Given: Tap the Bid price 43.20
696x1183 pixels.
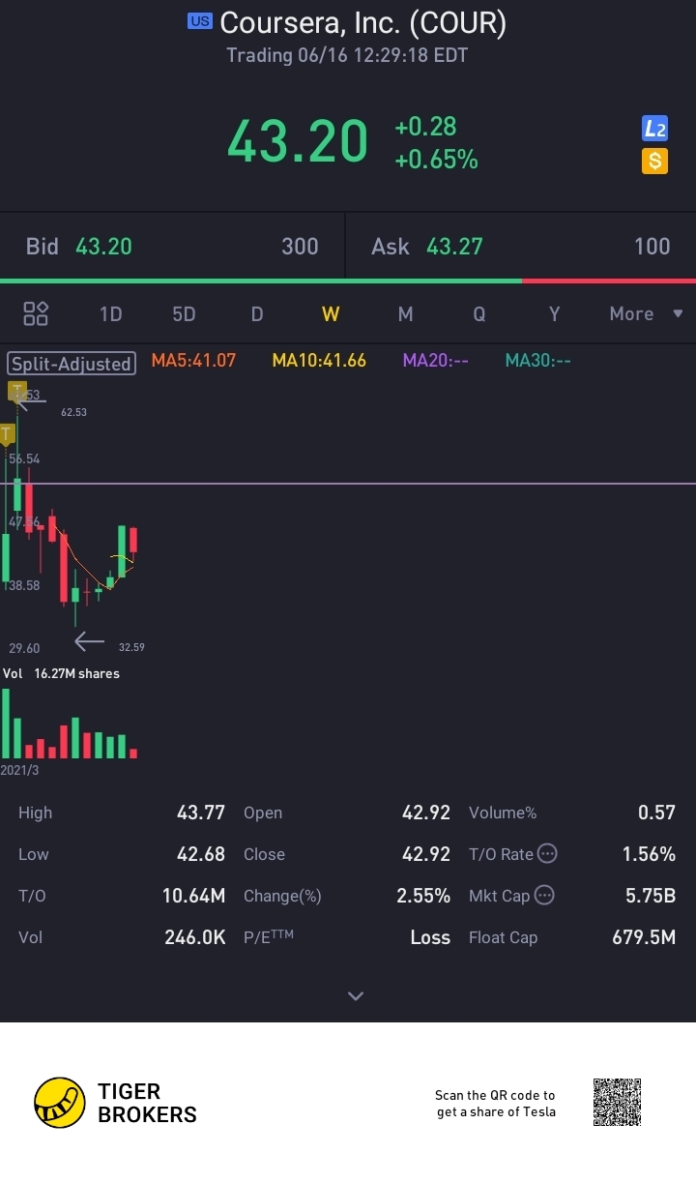Looking at the screenshot, I should click(x=103, y=247).
